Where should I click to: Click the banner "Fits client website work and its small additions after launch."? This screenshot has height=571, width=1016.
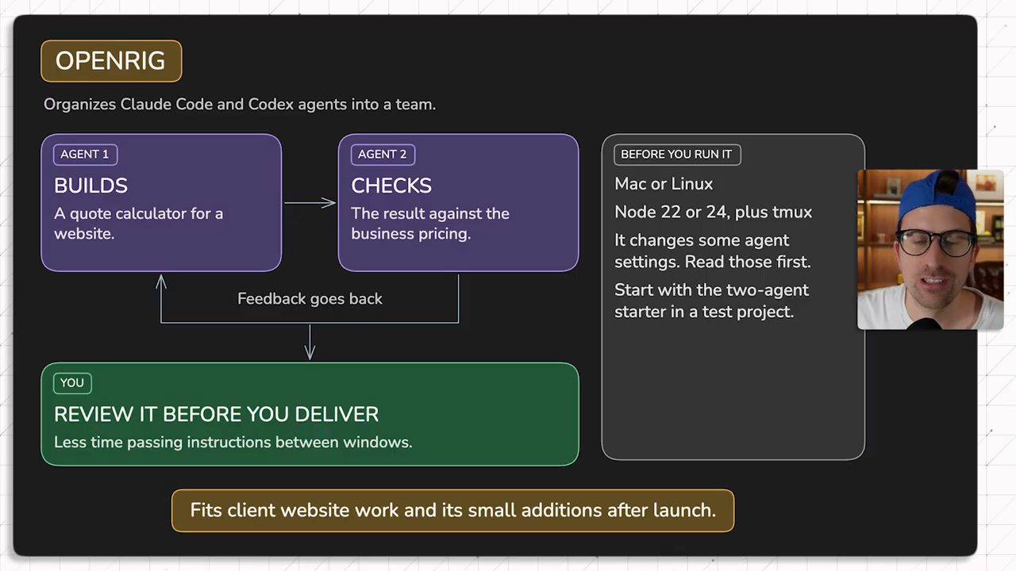click(x=453, y=510)
